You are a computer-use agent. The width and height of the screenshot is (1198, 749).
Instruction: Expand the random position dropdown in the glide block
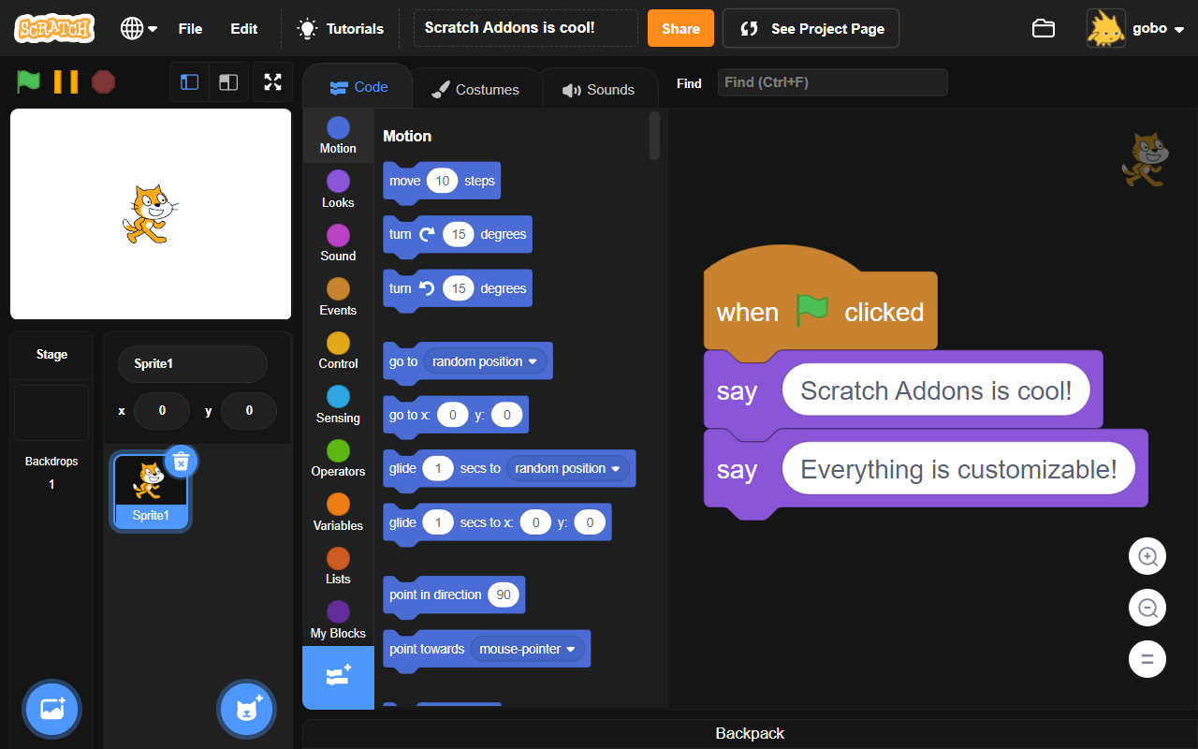(x=568, y=468)
